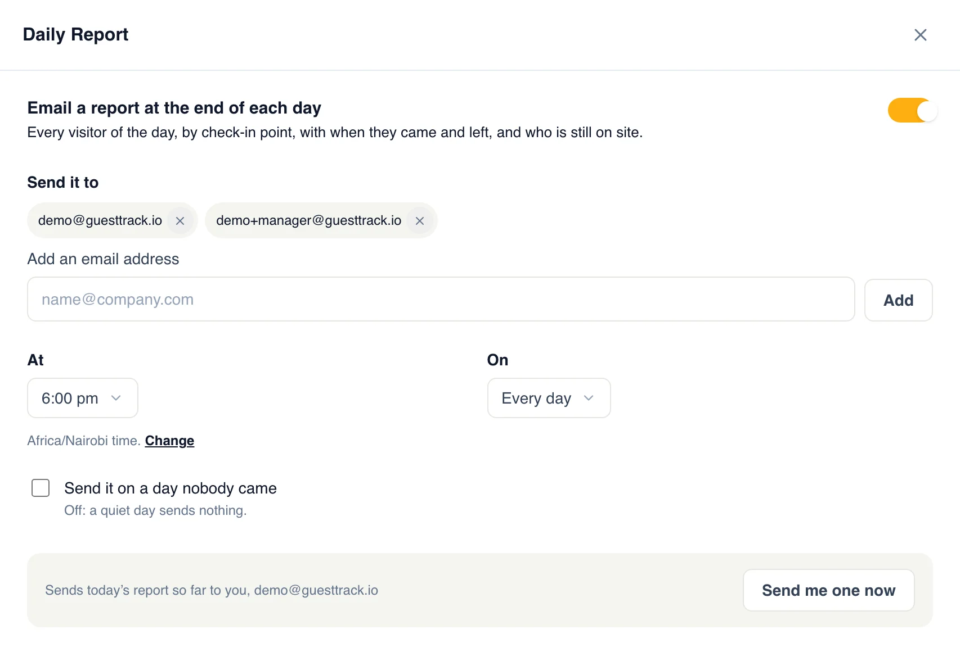Image resolution: width=960 pixels, height=652 pixels.
Task: Open the 6:00 pm time dropdown
Action: click(x=83, y=398)
